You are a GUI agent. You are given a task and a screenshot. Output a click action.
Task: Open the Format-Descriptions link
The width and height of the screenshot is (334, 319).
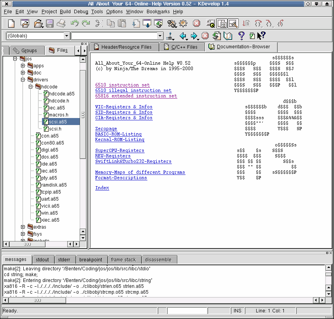pyautogui.click(x=121, y=178)
